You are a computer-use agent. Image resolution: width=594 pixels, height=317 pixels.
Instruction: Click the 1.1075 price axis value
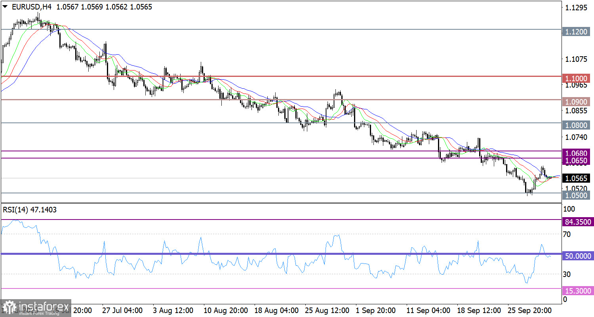(x=576, y=59)
